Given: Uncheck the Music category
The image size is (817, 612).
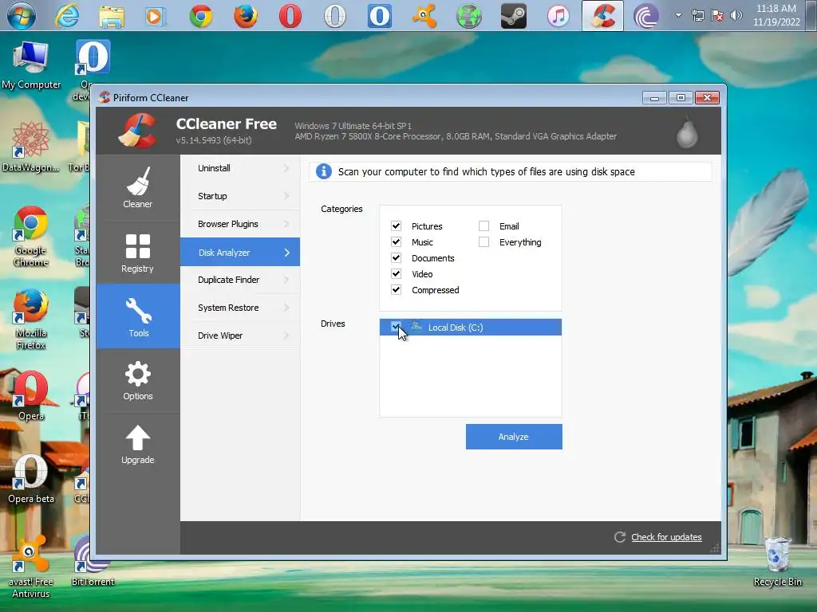Looking at the screenshot, I should pos(396,242).
